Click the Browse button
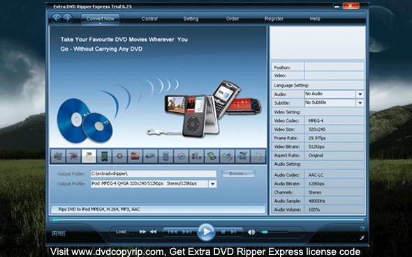412x257 pixels. 238,173
